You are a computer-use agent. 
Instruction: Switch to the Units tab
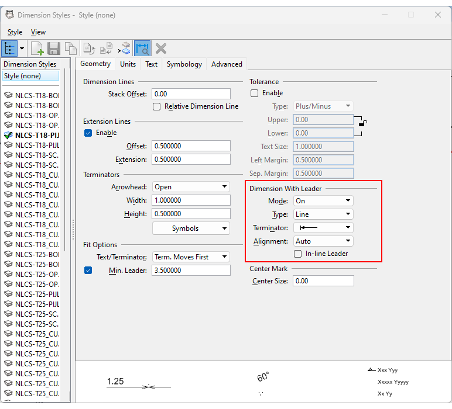click(x=128, y=64)
